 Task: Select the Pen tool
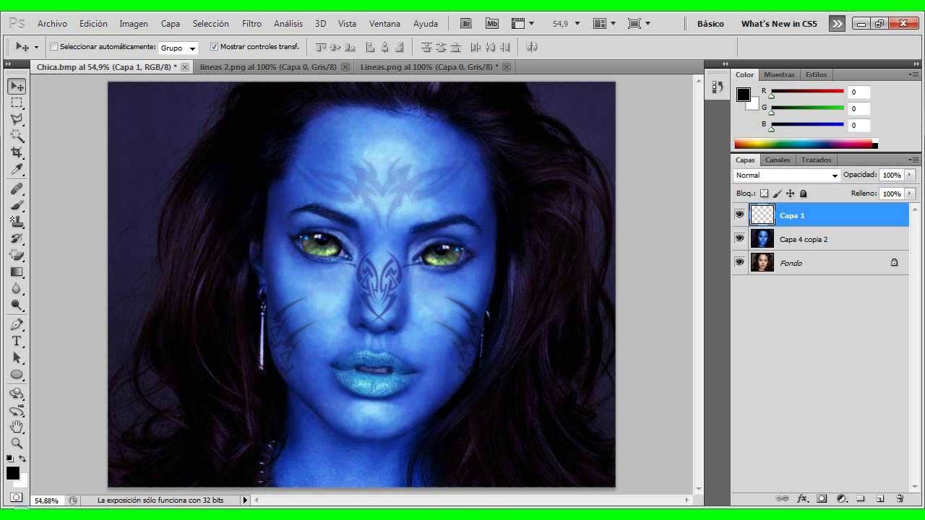[x=17, y=325]
